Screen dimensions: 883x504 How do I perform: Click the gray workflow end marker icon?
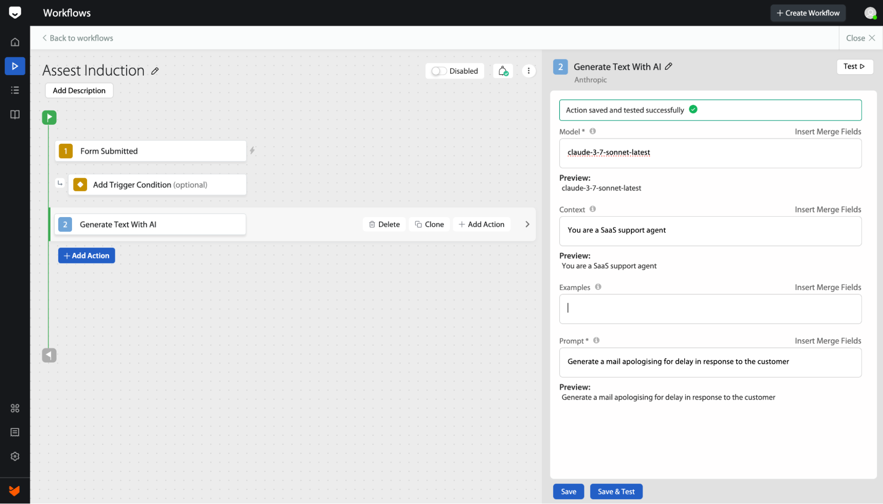pyautogui.click(x=49, y=355)
